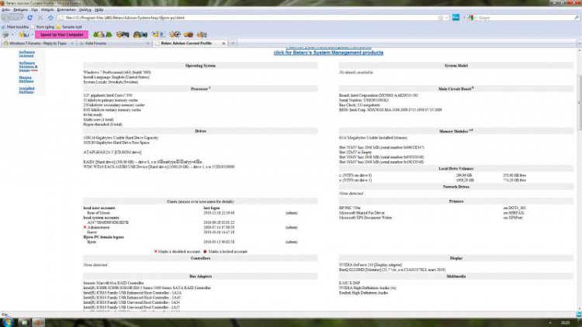Click the back/forward navigation button
The height and width of the screenshot is (327, 582).
(12, 17)
